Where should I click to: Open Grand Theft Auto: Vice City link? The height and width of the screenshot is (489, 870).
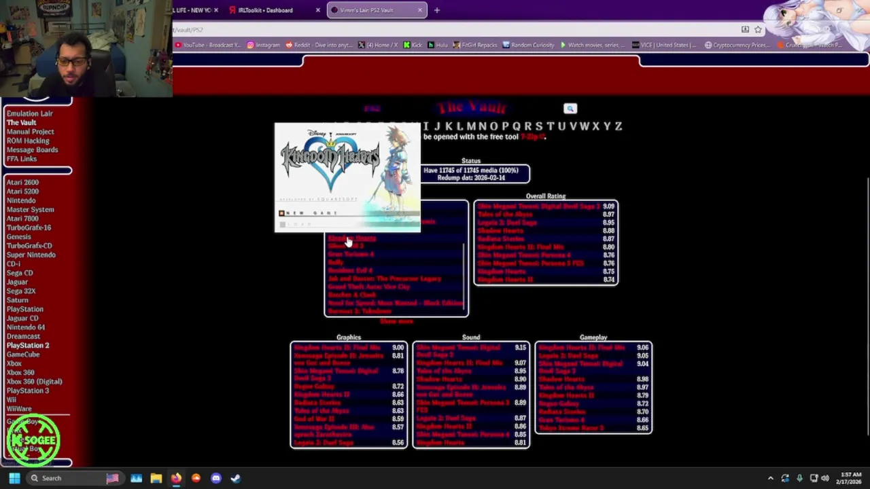369,287
